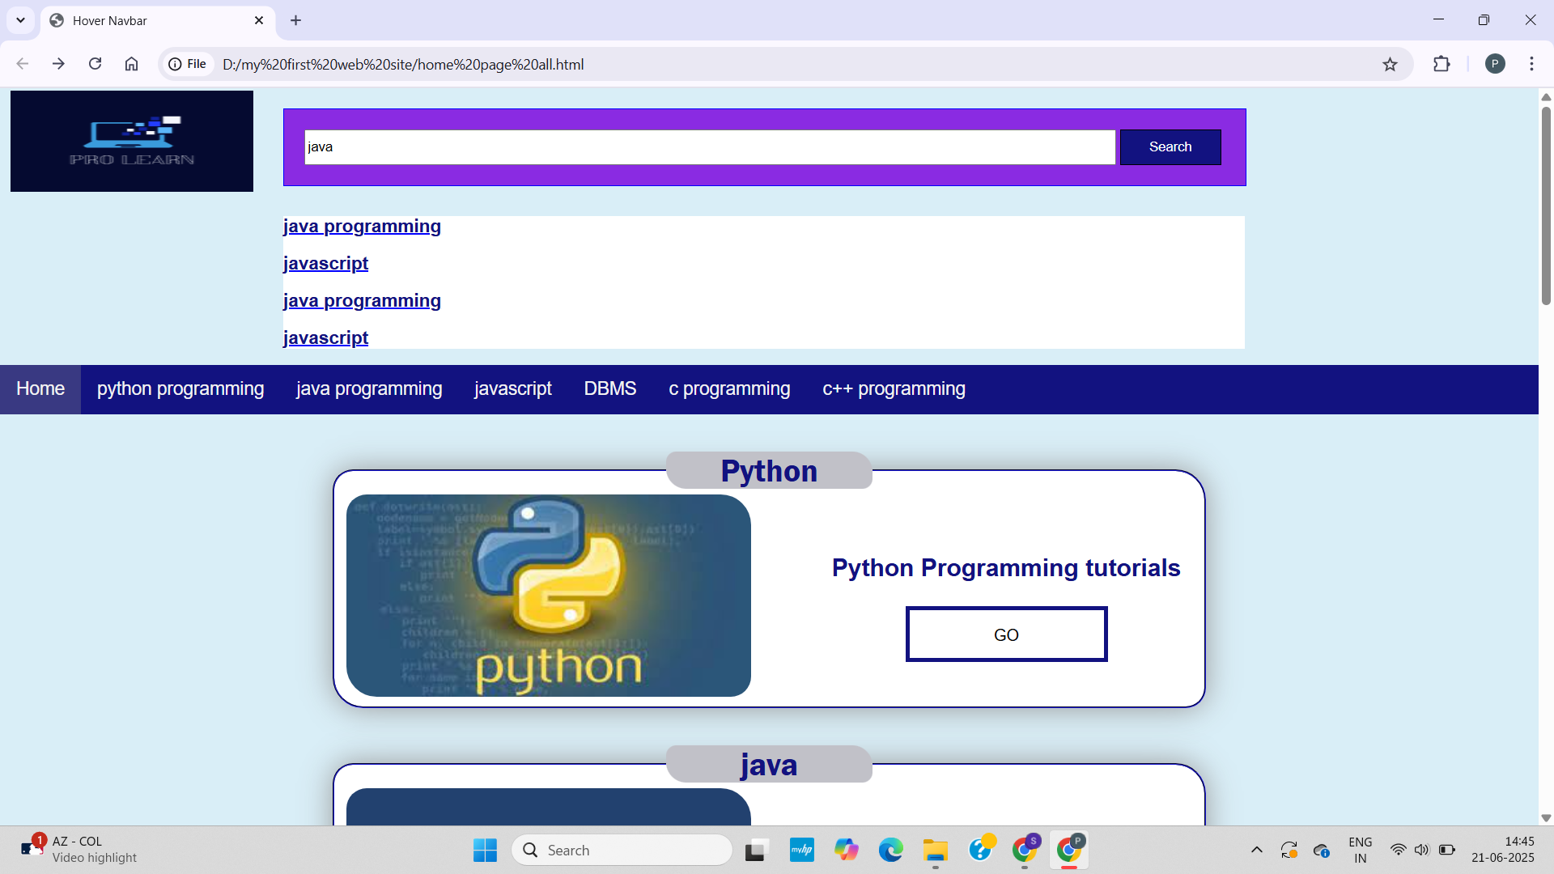Open the Chrome profile avatar
Image resolution: width=1554 pixels, height=874 pixels.
click(1495, 64)
